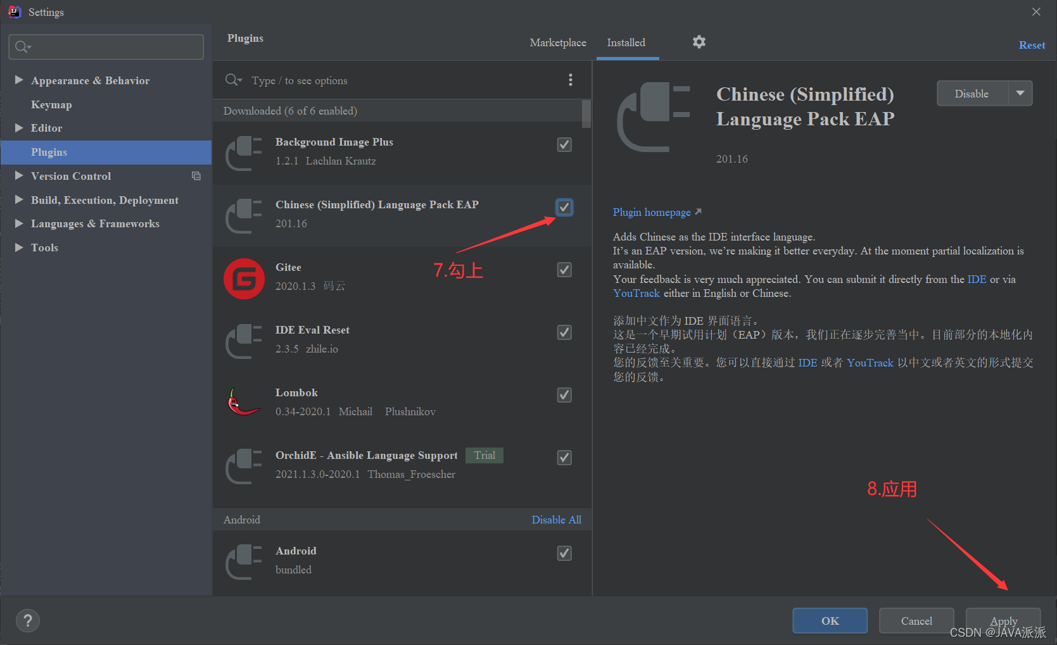The image size is (1057, 645).
Task: Expand Appearance & Behavior tree node
Action: [19, 80]
